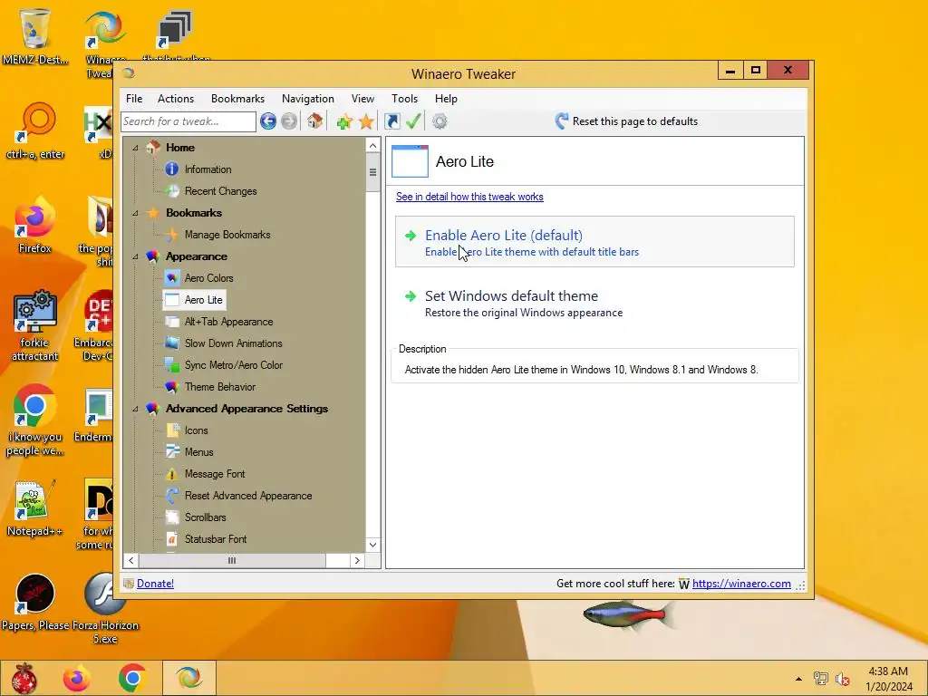Click tree horizontal scrollbar left arrow
Screen dimensions: 928x696
[x=130, y=560]
